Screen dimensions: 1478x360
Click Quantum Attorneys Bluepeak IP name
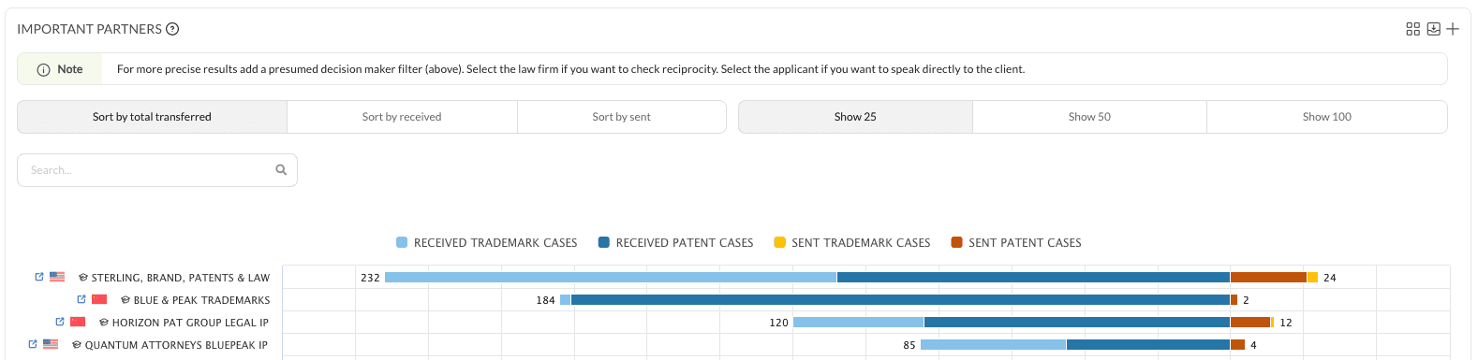176,345
